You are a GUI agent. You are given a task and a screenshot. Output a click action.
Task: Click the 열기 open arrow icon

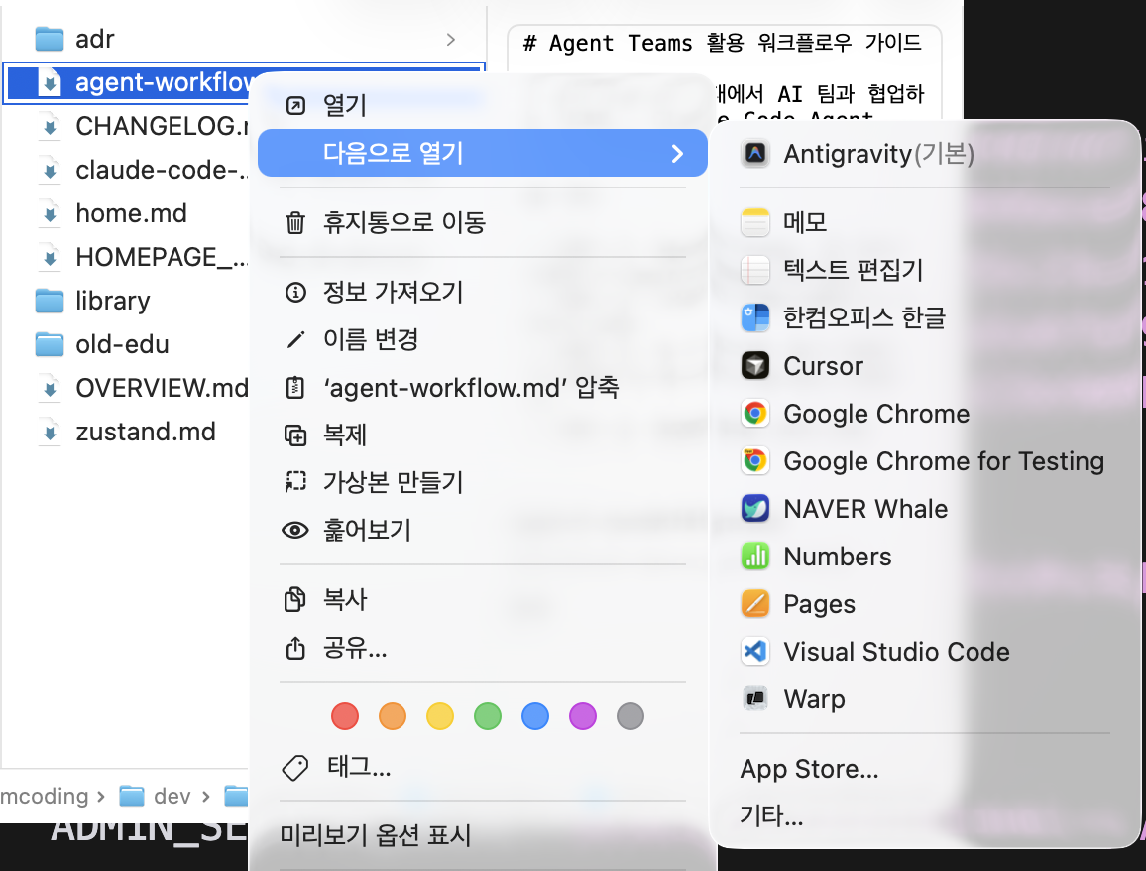click(295, 106)
